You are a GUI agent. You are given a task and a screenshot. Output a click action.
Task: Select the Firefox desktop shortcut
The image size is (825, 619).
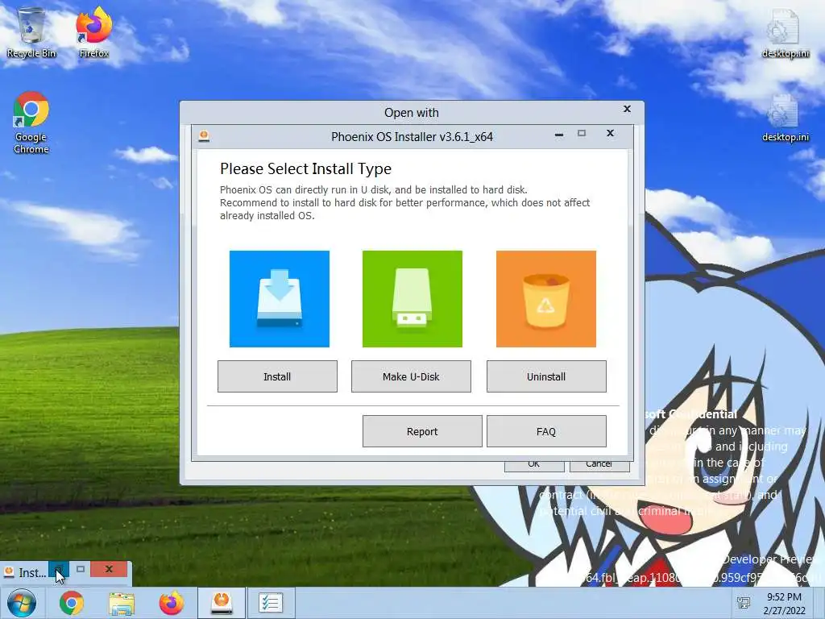pyautogui.click(x=93, y=32)
